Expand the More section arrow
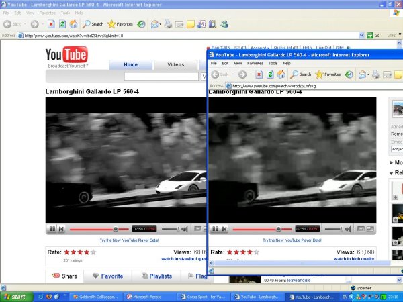Screen dimensions: 403x302 (391, 162)
